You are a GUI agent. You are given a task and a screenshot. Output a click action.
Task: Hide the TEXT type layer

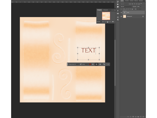(121, 13)
